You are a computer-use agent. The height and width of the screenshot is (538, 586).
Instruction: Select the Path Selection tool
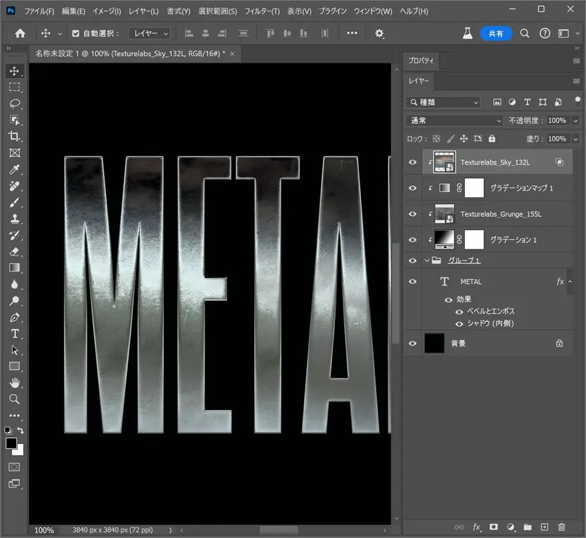(x=14, y=350)
